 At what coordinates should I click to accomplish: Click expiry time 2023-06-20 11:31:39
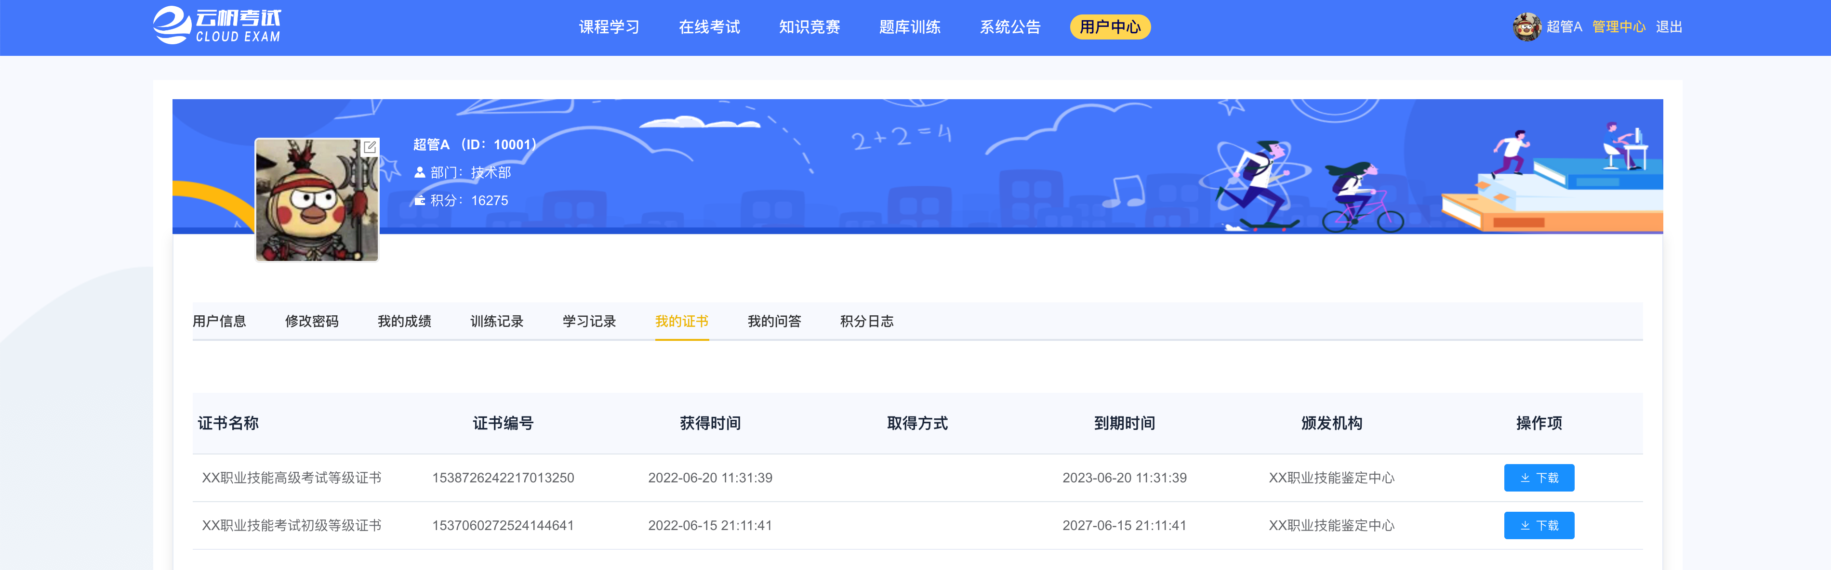[1125, 478]
